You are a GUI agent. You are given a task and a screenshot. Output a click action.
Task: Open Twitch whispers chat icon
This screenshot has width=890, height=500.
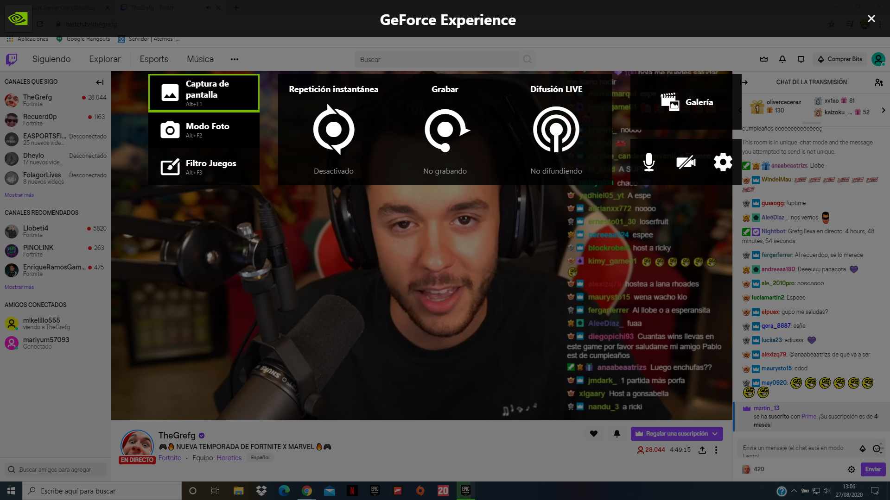801,59
